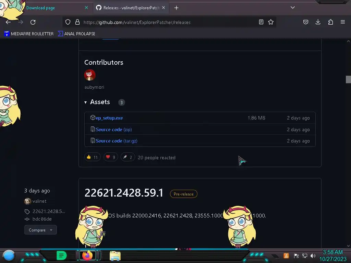Viewport: 351px width, 263px height.
Task: Expand the Compare dropdown
Action: (40, 230)
